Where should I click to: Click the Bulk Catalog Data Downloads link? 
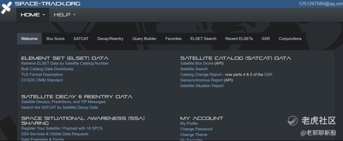tap(47, 69)
